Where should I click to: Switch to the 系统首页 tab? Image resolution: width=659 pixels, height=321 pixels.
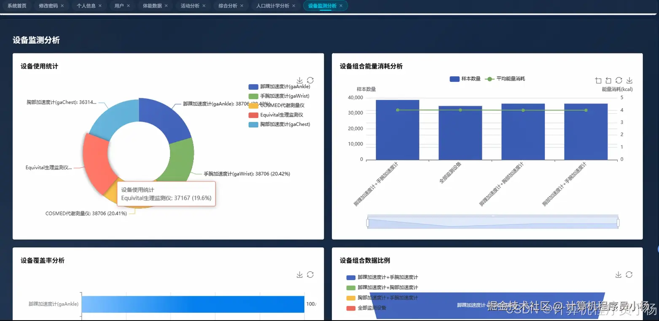(x=17, y=6)
